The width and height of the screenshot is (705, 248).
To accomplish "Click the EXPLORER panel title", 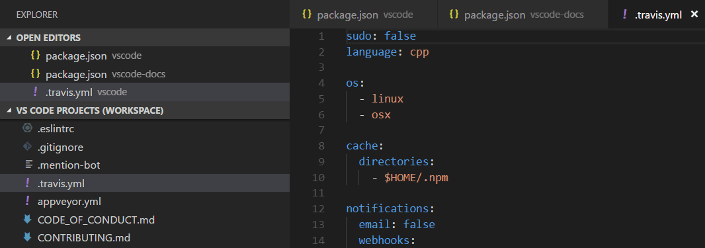I will coord(37,15).
